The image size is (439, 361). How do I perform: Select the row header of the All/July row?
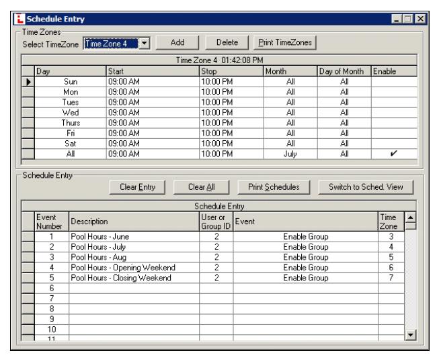tap(28, 154)
